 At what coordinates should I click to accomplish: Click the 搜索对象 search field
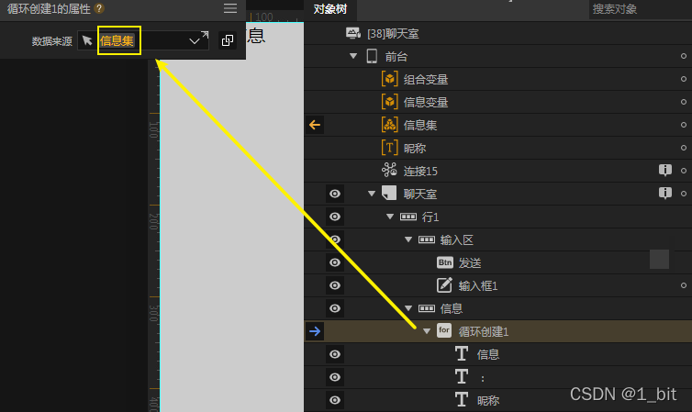click(640, 9)
